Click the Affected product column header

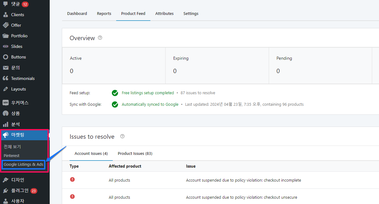tap(125, 166)
